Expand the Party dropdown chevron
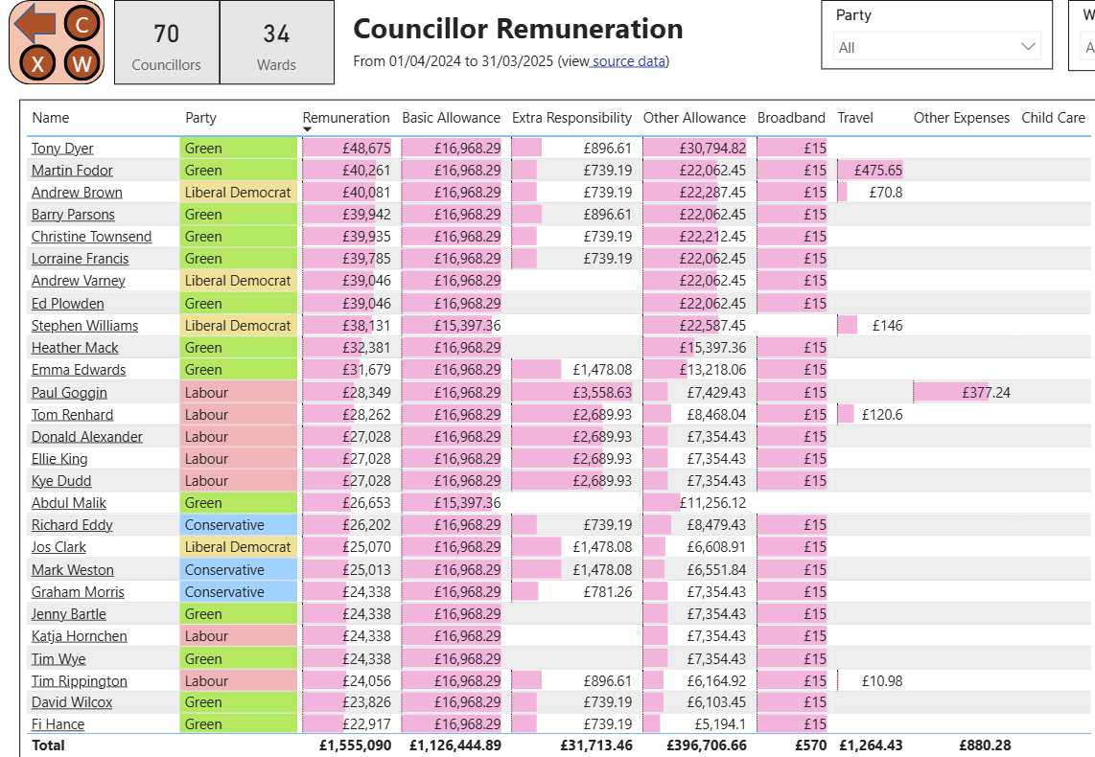Image resolution: width=1095 pixels, height=757 pixels. (x=1028, y=47)
